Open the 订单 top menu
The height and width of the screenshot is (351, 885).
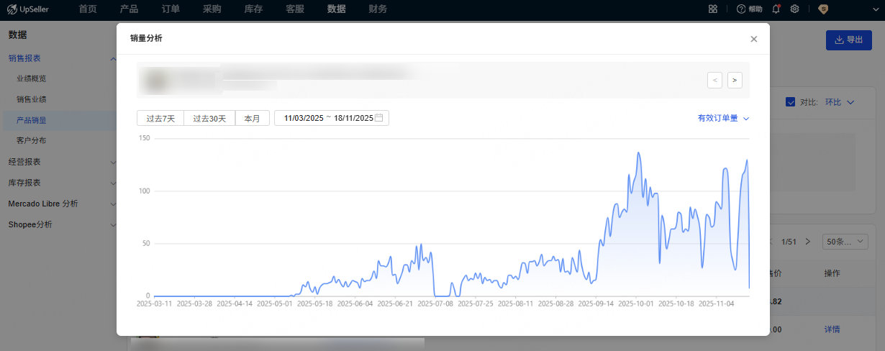pyautogui.click(x=171, y=9)
